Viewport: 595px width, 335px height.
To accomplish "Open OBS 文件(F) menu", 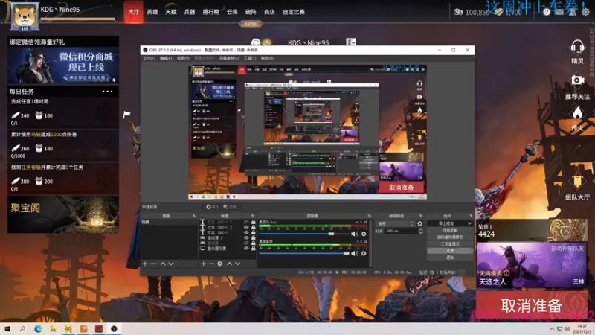I will click(x=149, y=59).
